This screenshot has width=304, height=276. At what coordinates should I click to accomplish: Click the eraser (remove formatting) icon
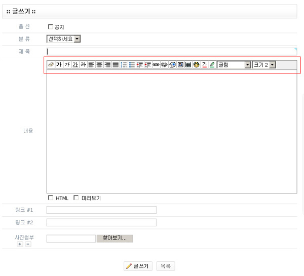tap(51, 64)
